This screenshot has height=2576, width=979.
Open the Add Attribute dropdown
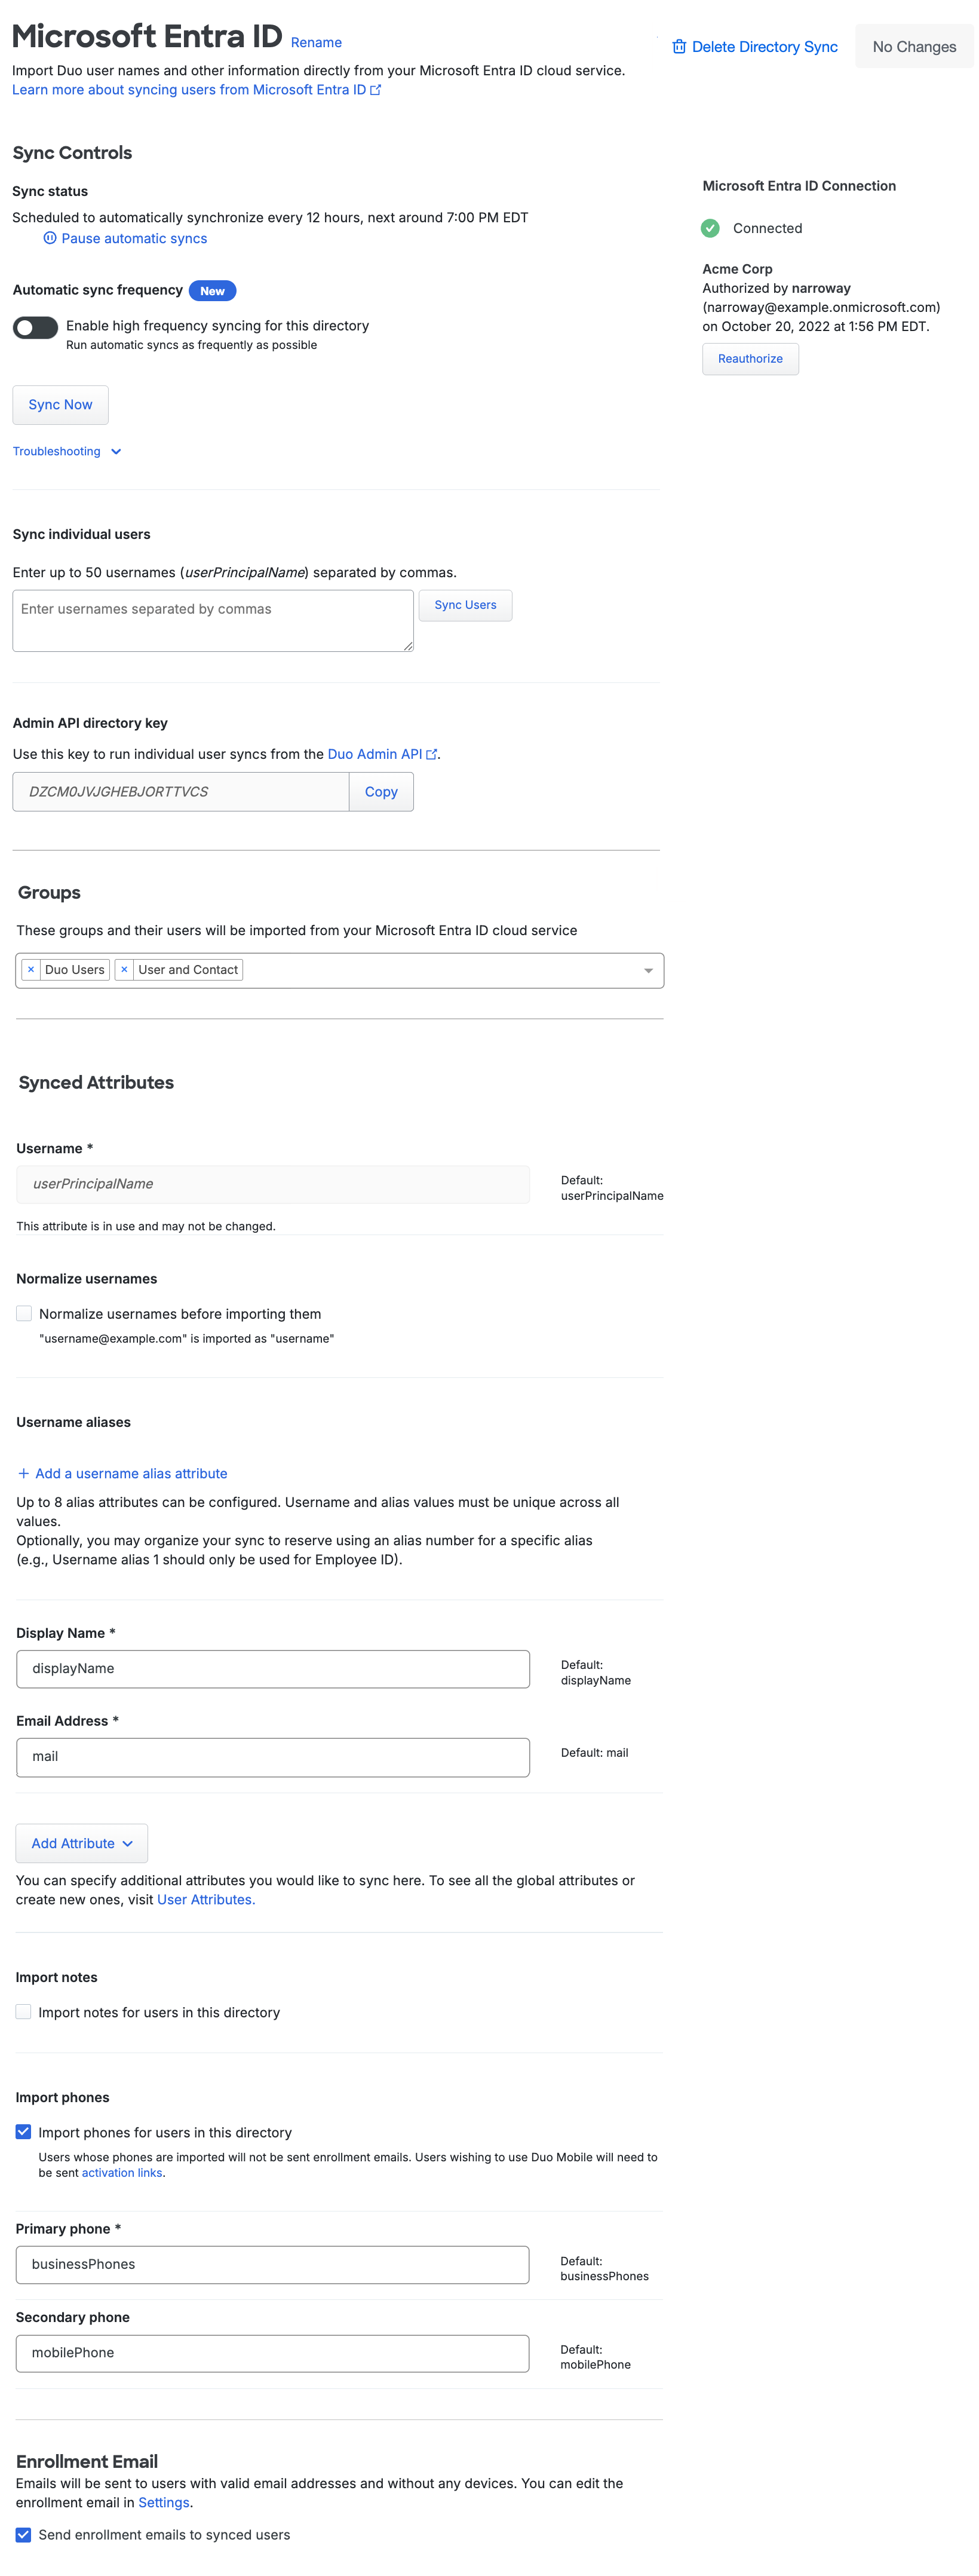click(81, 1843)
